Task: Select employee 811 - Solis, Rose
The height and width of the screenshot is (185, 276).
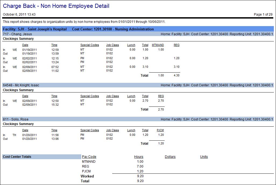Action: (x=15, y=119)
